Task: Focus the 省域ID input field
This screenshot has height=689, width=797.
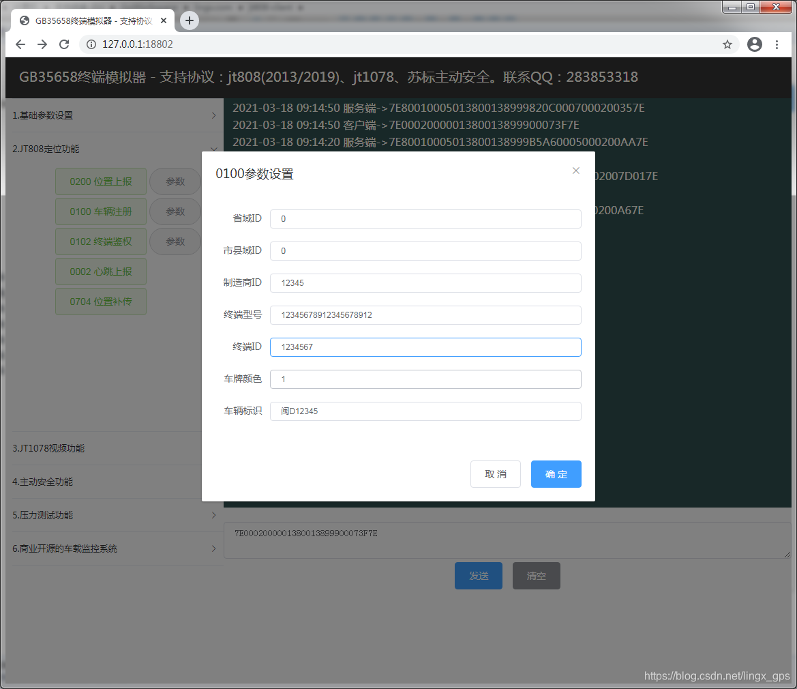Action: click(425, 219)
